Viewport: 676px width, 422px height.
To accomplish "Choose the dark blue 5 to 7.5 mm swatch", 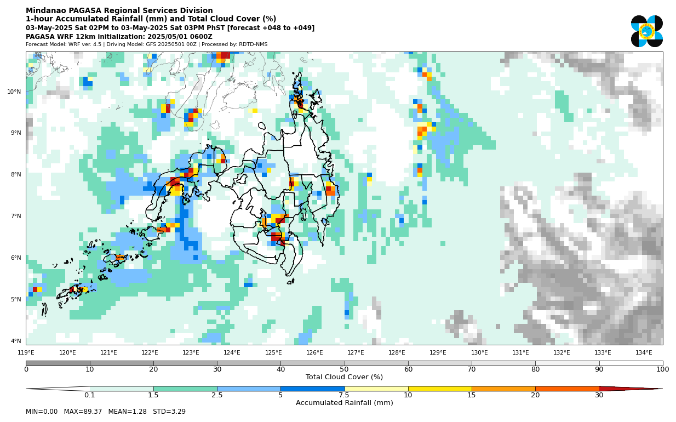I will [x=313, y=389].
